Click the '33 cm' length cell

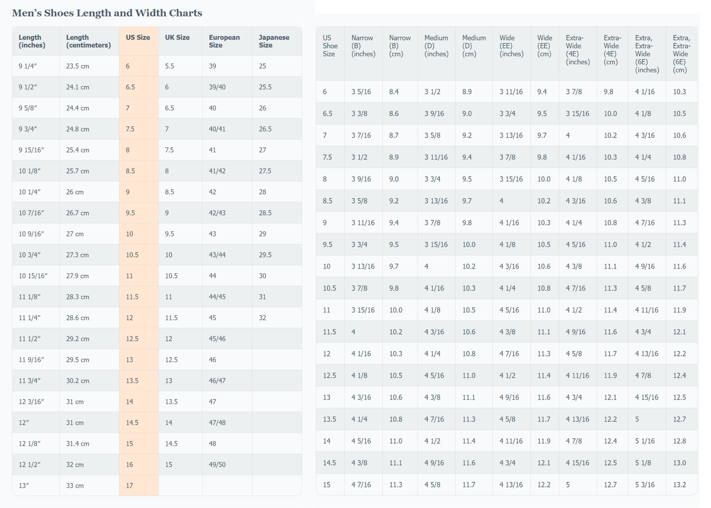[75, 485]
